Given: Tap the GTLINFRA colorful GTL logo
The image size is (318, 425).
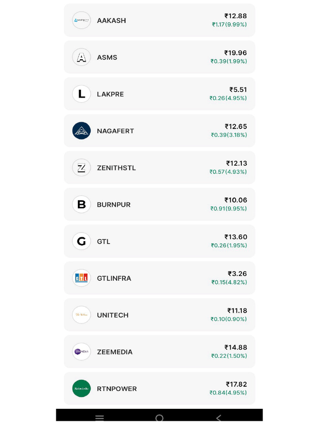Looking at the screenshot, I should point(81,278).
